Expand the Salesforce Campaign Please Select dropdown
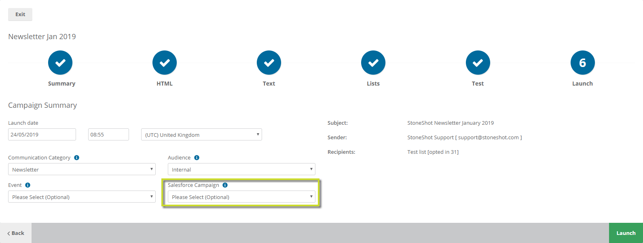 [x=241, y=197]
